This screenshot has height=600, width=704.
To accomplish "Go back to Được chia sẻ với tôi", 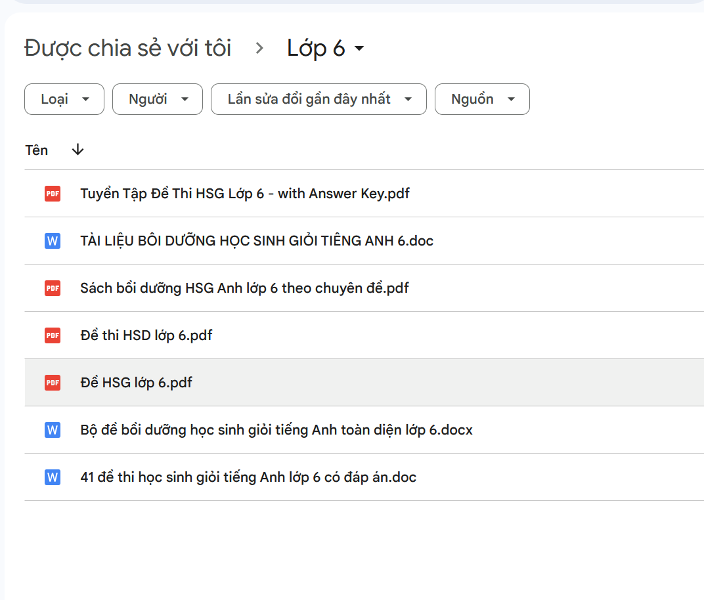I will tap(128, 49).
